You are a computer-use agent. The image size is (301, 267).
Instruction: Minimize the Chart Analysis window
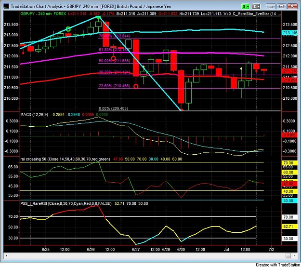[271, 7]
